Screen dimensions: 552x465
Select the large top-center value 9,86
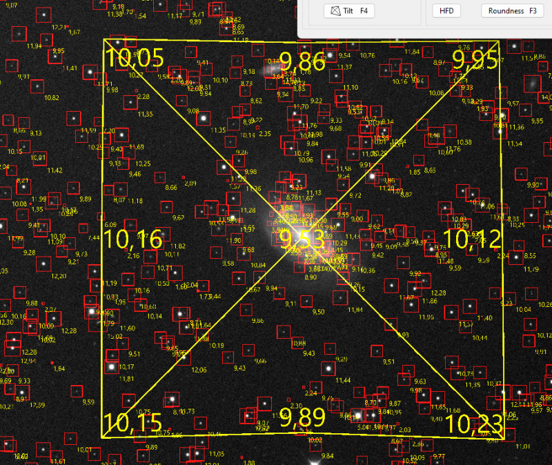coord(302,61)
